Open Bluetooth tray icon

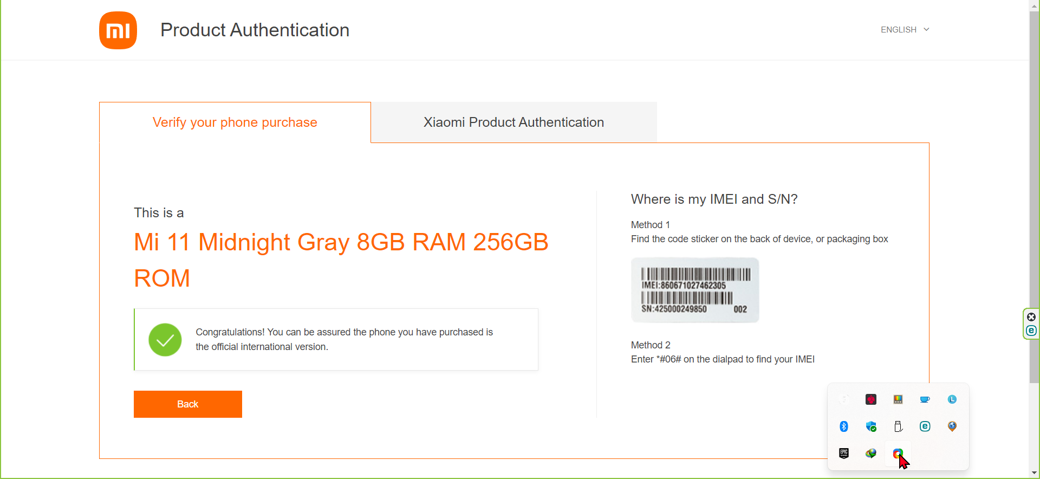point(844,426)
